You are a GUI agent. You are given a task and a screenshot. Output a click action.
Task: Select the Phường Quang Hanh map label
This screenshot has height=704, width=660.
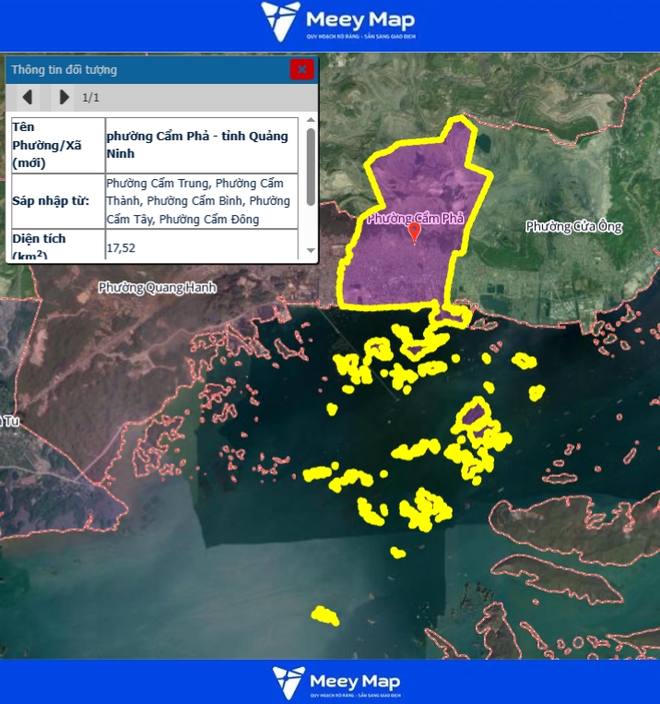point(158,287)
